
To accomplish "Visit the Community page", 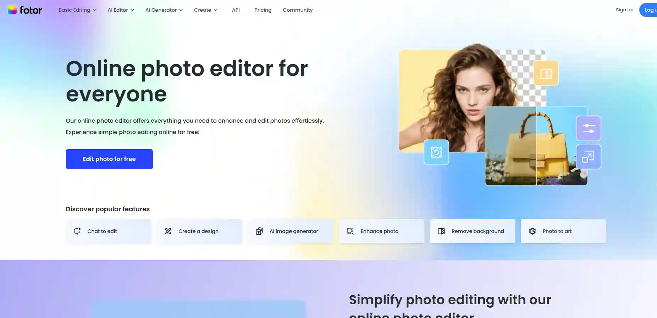I will pos(298,10).
